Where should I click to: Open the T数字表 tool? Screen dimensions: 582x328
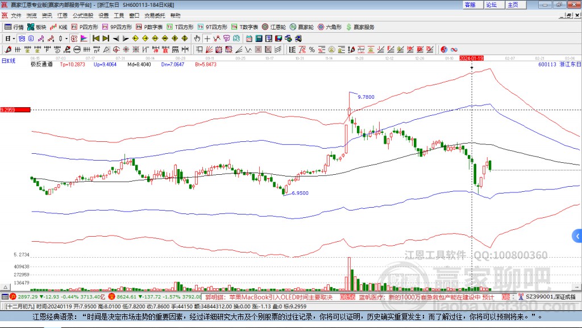[244, 27]
